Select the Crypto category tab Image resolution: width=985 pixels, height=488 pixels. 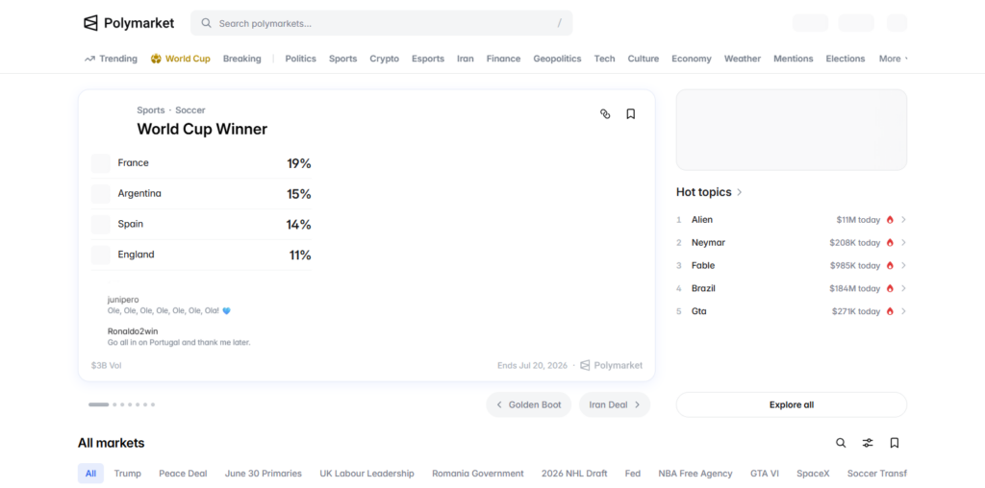pyautogui.click(x=384, y=59)
